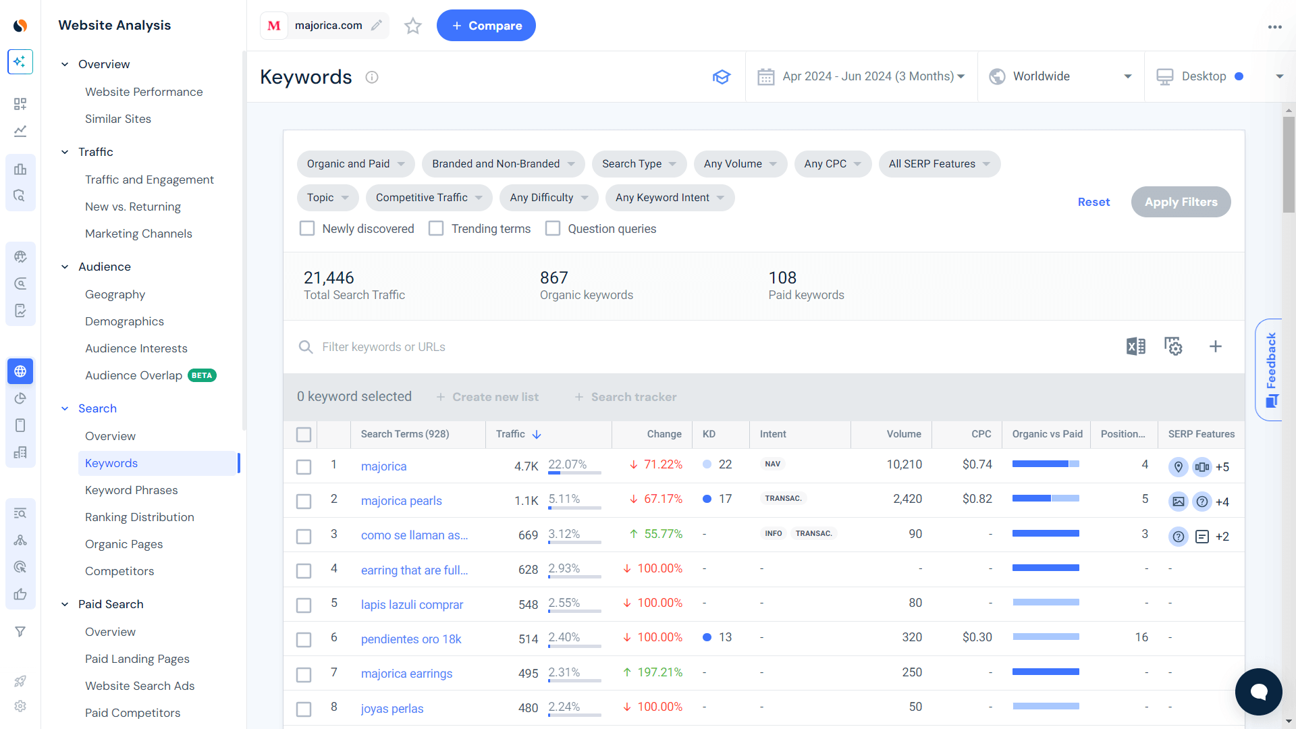Click Organic vs Paid bar for majorica
This screenshot has height=729, width=1296.
1046,464
